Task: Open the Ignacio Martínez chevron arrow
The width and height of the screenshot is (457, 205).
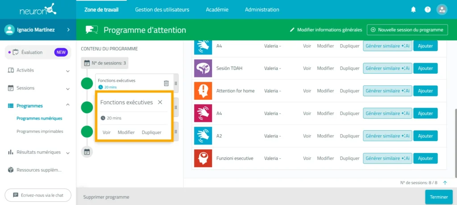Action: click(x=68, y=30)
